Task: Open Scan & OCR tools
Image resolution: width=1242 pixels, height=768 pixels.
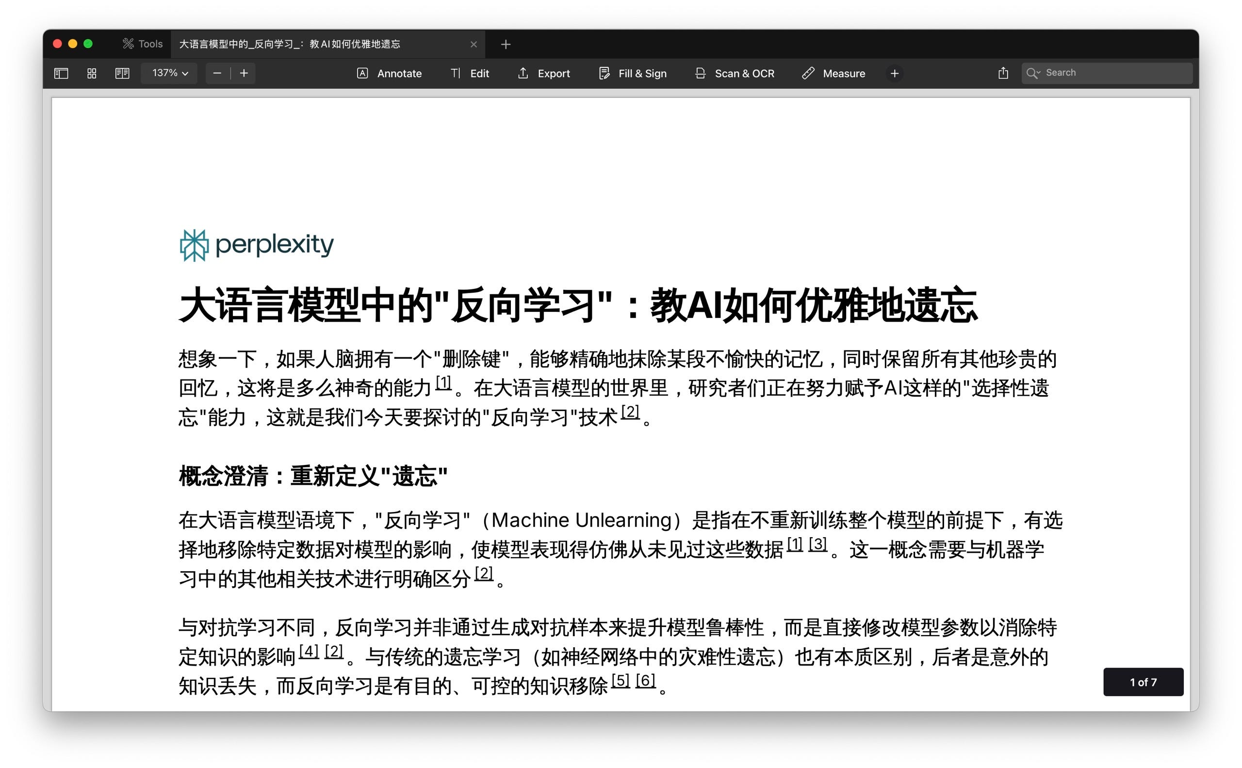Action: [735, 73]
